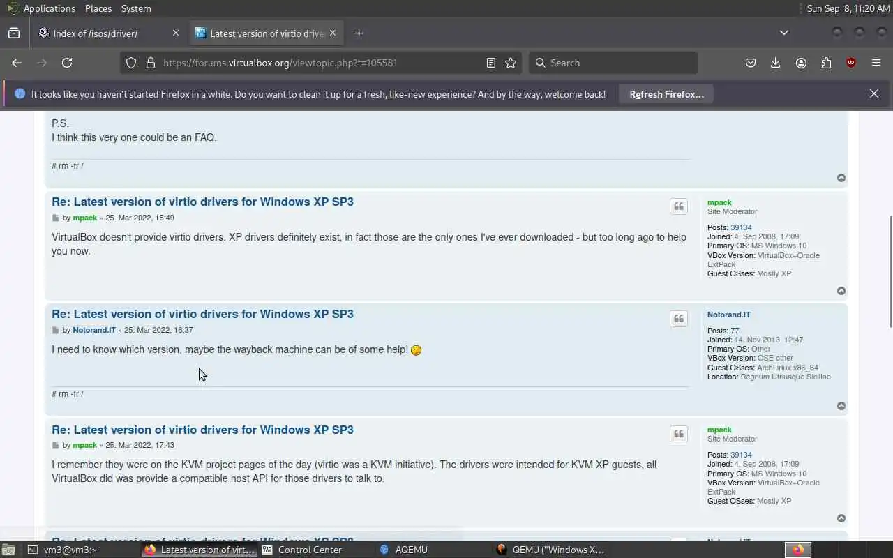Click the Firefox tray icon in bottom panel
This screenshot has height=558, width=893.
pyautogui.click(x=797, y=550)
